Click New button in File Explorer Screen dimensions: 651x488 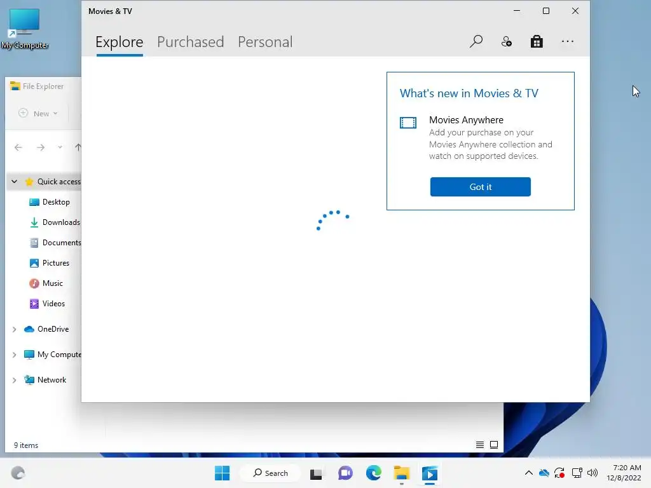pyautogui.click(x=38, y=113)
